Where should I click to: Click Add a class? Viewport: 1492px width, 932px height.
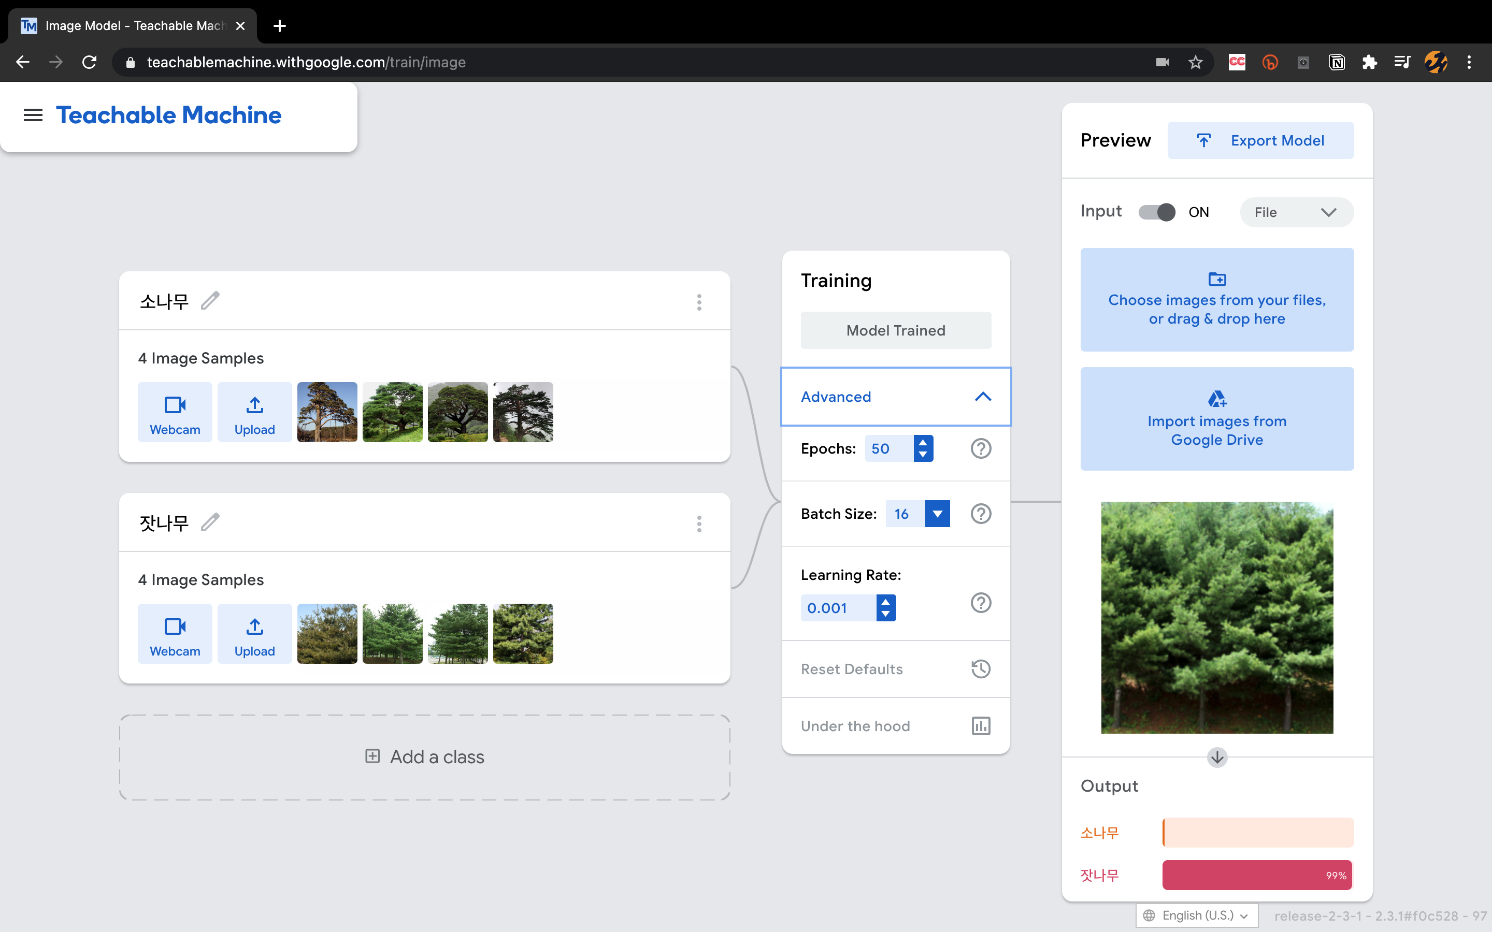click(x=425, y=757)
